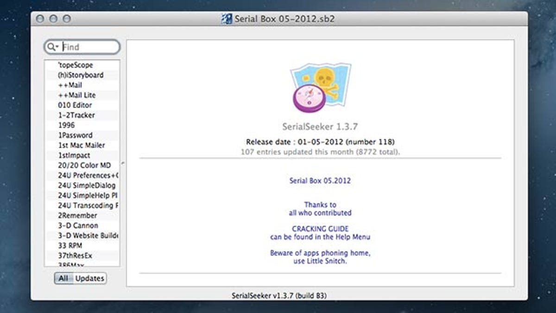Click the SerialSeeker skull map logo
Screen dimensions: 556x313
pyautogui.click(x=320, y=88)
